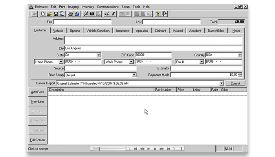Expand the Current Report dropdown
Image resolution: width=275 pixels, height=157 pixels.
pos(222,83)
